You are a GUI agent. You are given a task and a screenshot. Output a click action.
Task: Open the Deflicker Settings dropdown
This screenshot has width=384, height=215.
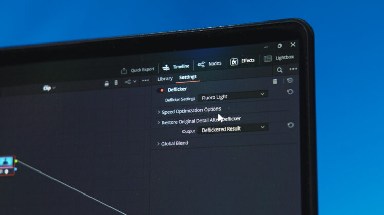coord(233,96)
